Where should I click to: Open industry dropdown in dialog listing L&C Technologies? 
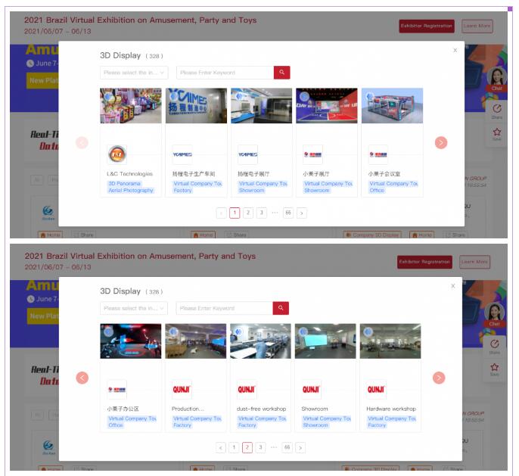pyautogui.click(x=134, y=73)
